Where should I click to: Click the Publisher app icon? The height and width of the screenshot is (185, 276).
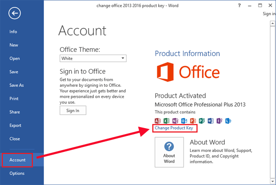coord(202,121)
